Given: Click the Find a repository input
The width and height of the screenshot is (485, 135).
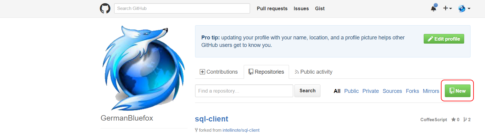Looking at the screenshot, I should [x=244, y=91].
